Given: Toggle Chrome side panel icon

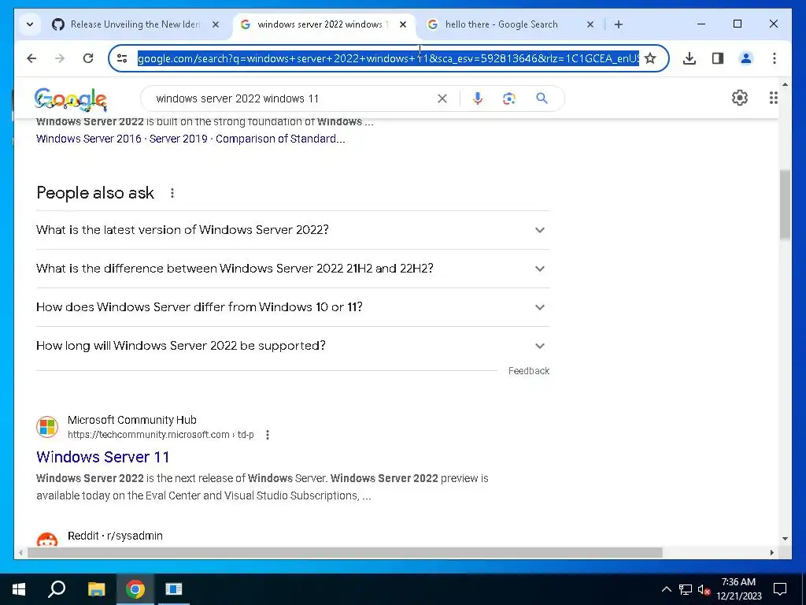Looking at the screenshot, I should click(x=718, y=58).
